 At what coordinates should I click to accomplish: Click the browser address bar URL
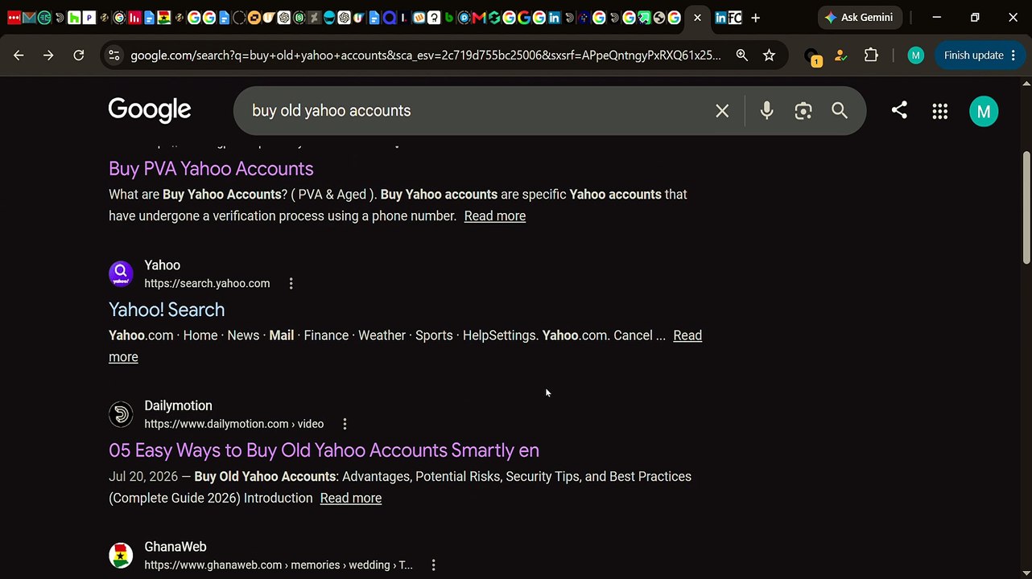point(426,55)
